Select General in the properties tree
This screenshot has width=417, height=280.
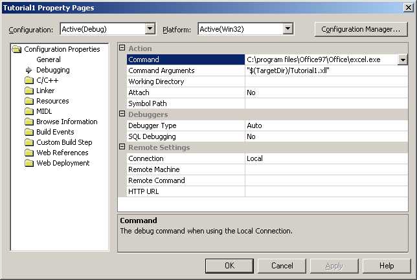48,59
